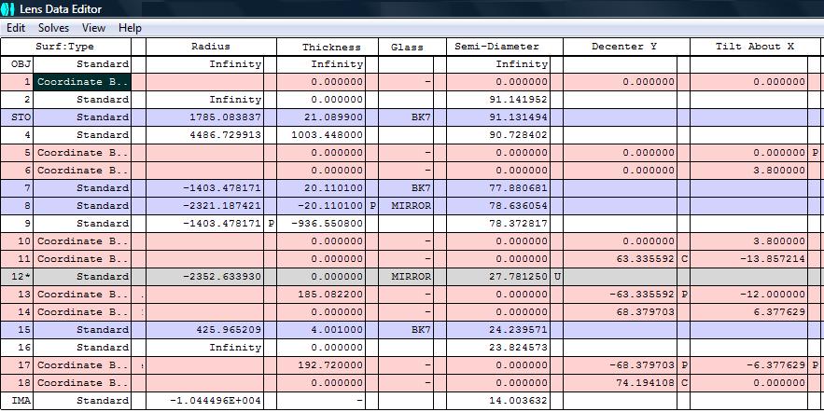Open the Edit menu
Image resolution: width=824 pixels, height=412 pixels.
tap(16, 28)
